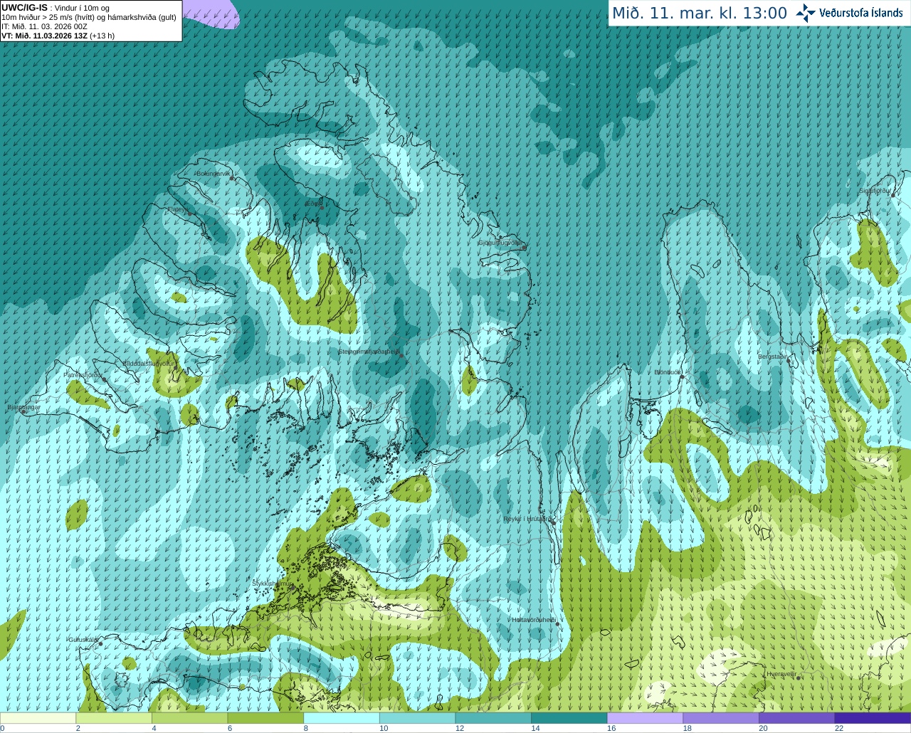911x733 pixels.
Task: Select the Gufuskálar station label
Action: (x=83, y=640)
